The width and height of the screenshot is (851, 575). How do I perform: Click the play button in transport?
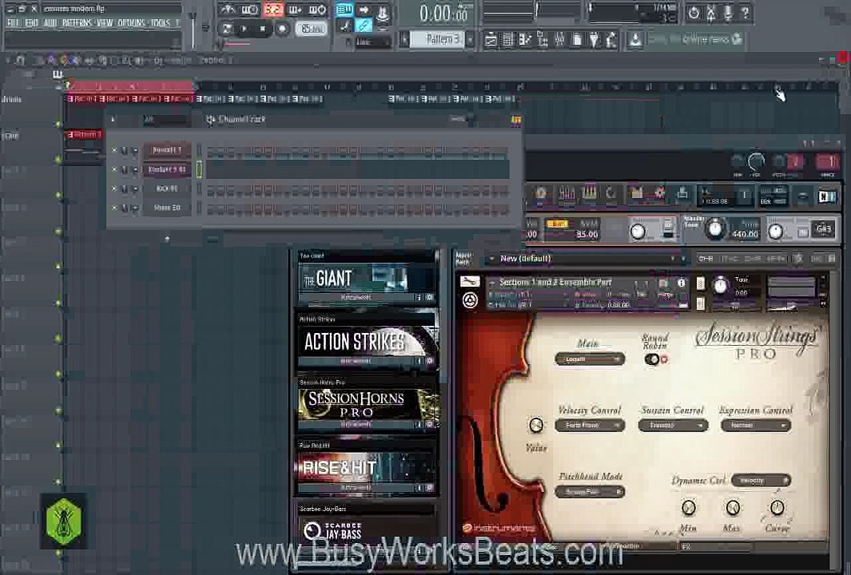[x=245, y=28]
